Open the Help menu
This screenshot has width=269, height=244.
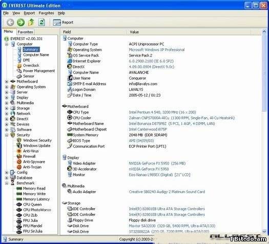click(61, 13)
